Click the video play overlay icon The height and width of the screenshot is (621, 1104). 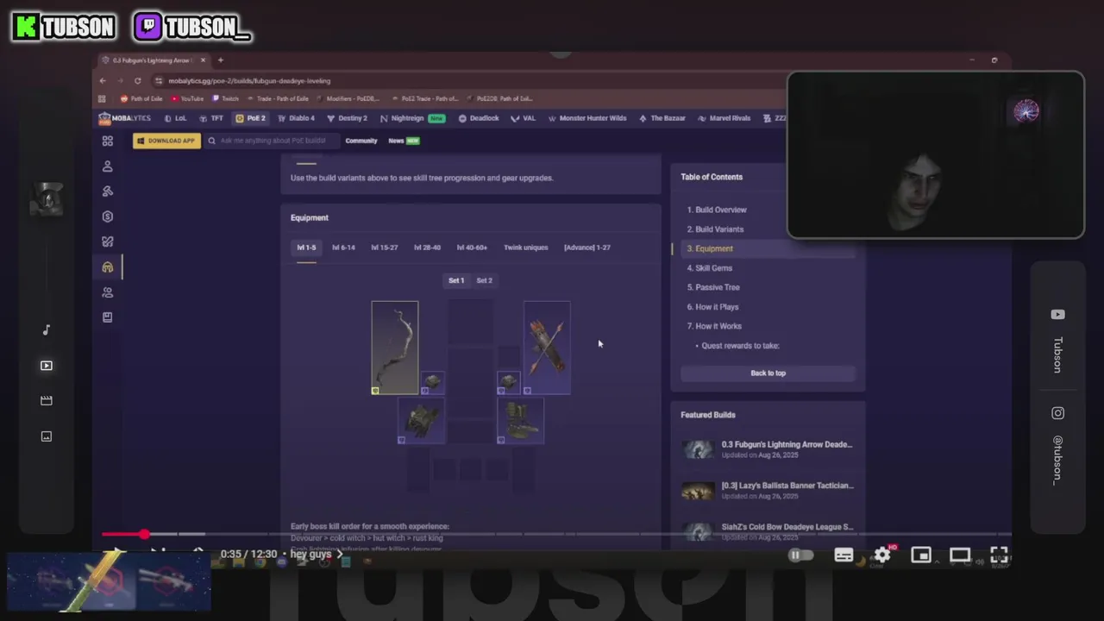click(x=47, y=366)
